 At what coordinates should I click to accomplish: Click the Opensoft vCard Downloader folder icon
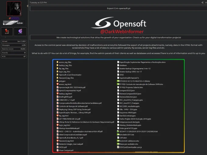58,75
